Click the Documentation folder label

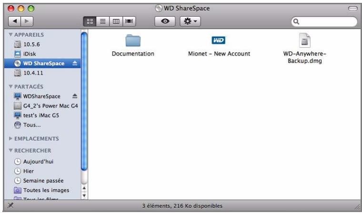coord(133,54)
